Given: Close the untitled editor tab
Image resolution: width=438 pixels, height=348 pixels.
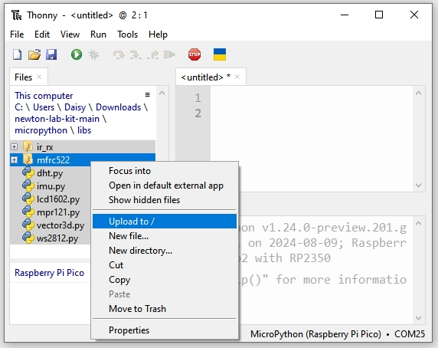Looking at the screenshot, I should (237, 77).
